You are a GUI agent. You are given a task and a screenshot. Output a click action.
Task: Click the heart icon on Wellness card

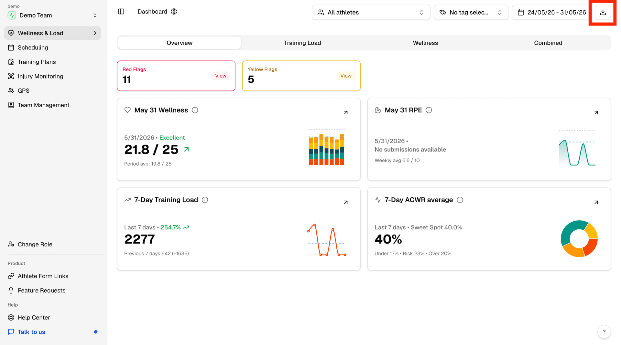pyautogui.click(x=127, y=110)
